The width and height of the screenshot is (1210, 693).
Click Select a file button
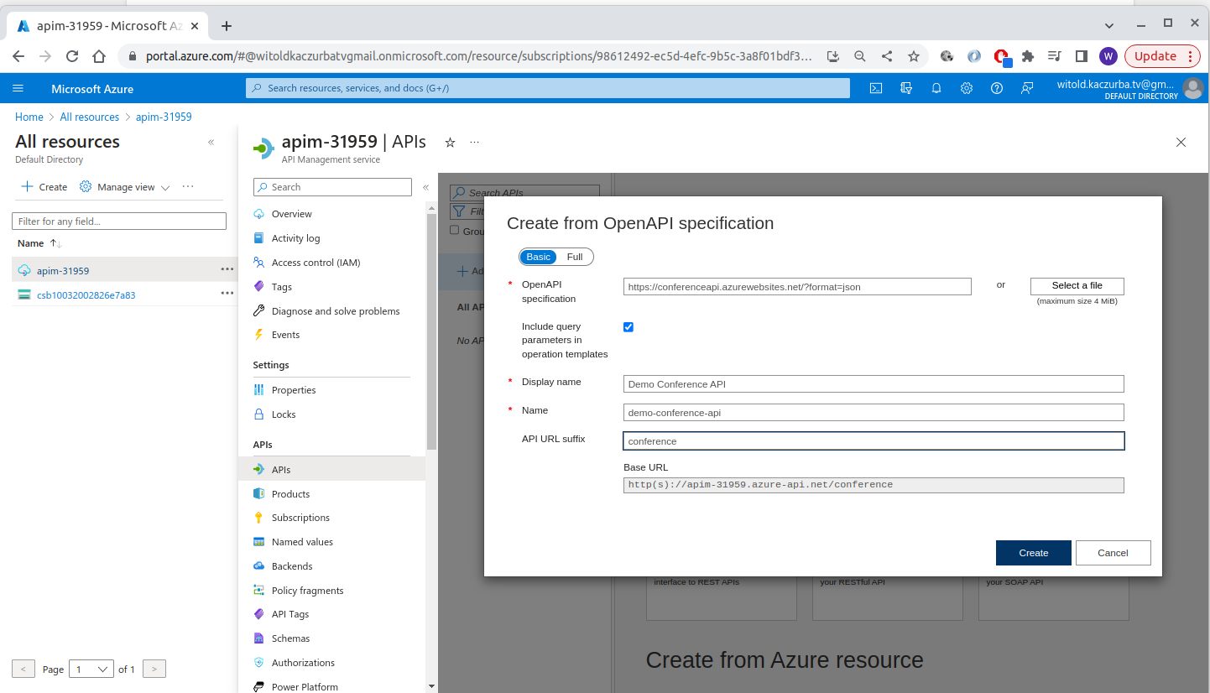pyautogui.click(x=1077, y=286)
